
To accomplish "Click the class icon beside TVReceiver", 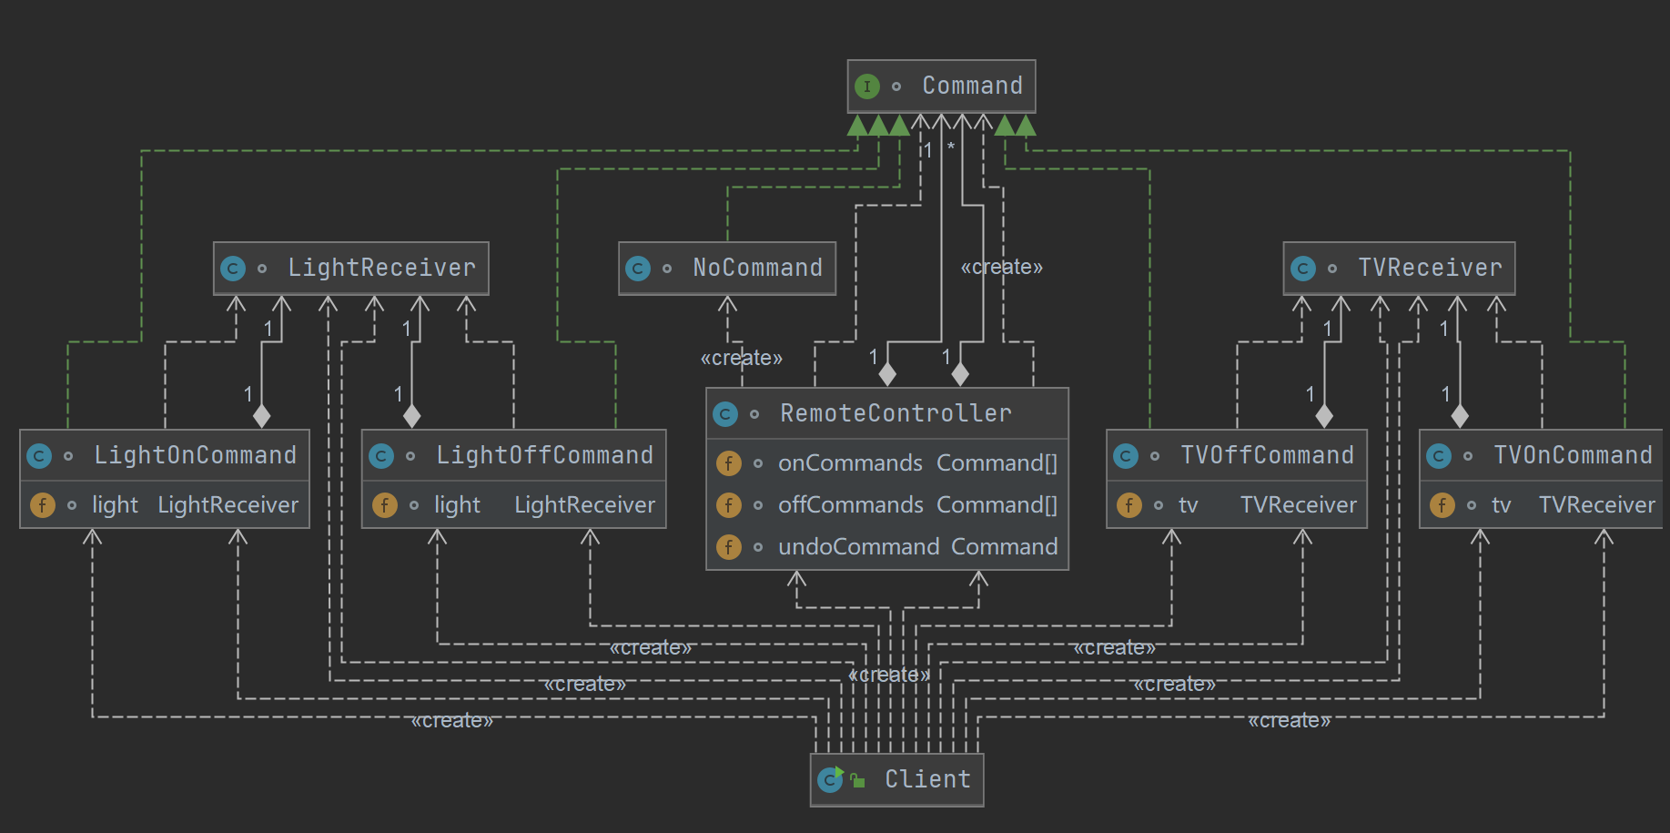I will tap(1303, 269).
